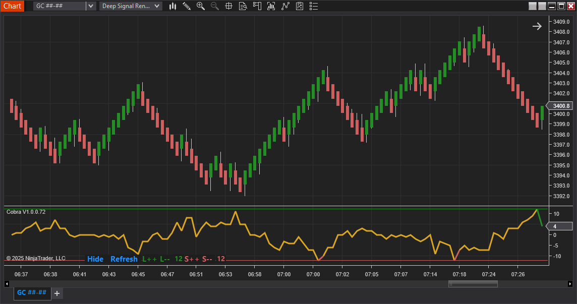Click the zoom in magnifier
This screenshot has width=577, height=304.
(201, 6)
